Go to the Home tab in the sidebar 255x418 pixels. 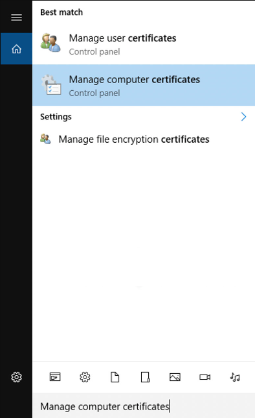[16, 49]
